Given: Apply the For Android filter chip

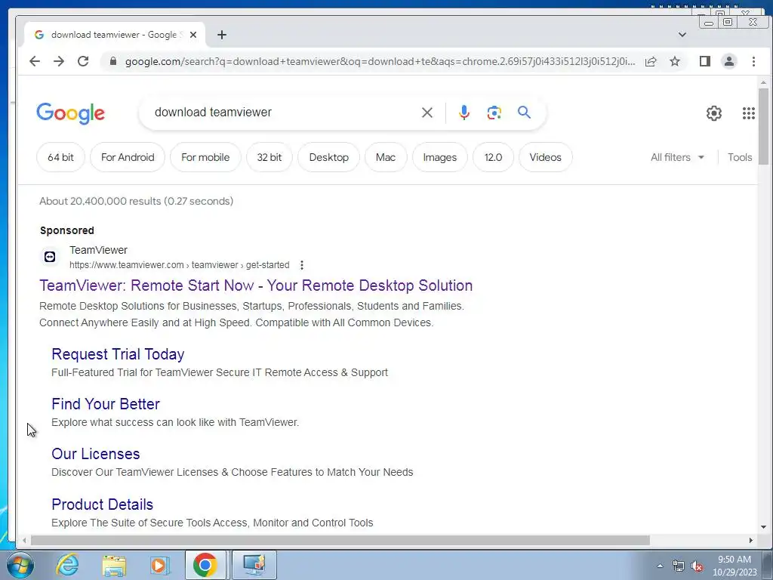Looking at the screenshot, I should pyautogui.click(x=128, y=157).
